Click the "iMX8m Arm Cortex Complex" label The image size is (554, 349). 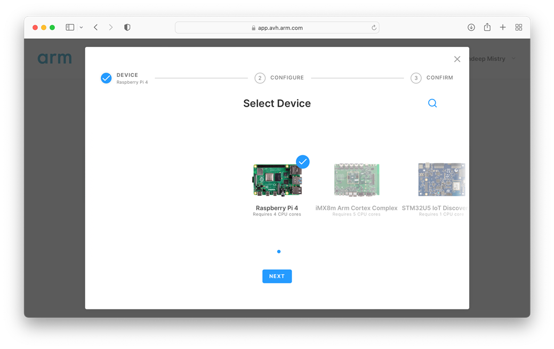click(x=357, y=208)
